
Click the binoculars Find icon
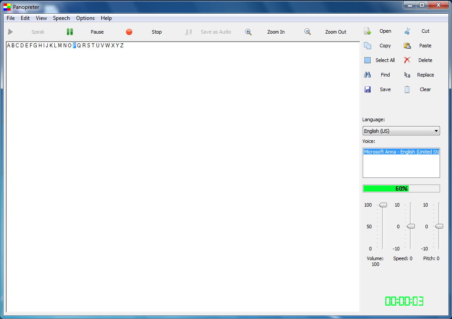click(368, 75)
